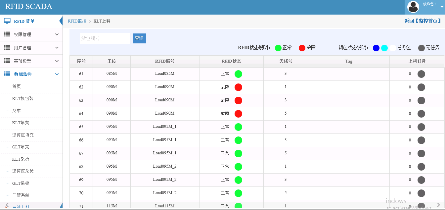The height and width of the screenshot is (210, 445).
Task: Click the 货位编号 input field
Action: point(105,38)
